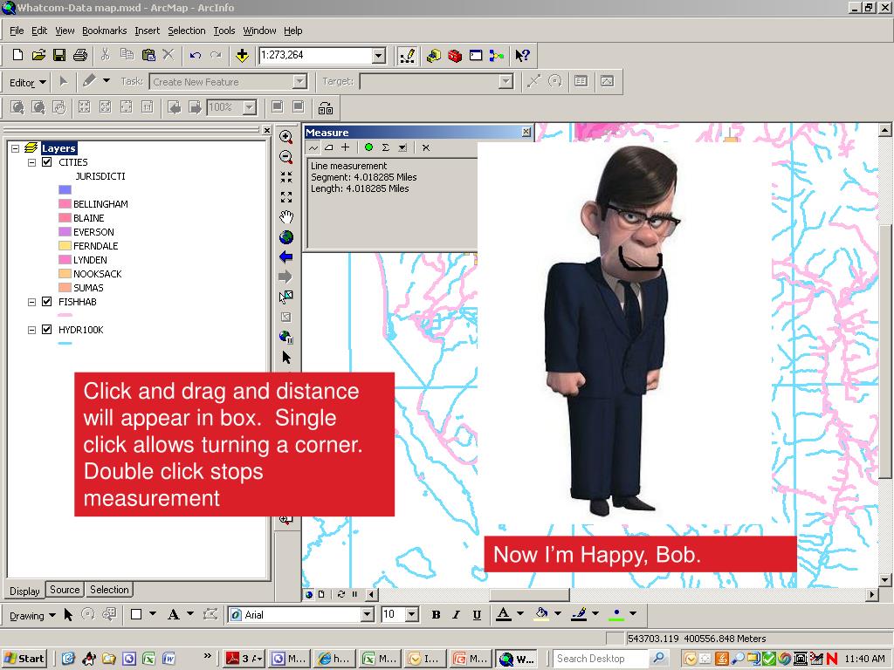Collapse the CITIES layer tree

tap(32, 162)
